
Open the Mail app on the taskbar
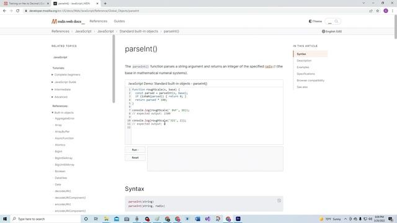click(x=117, y=219)
